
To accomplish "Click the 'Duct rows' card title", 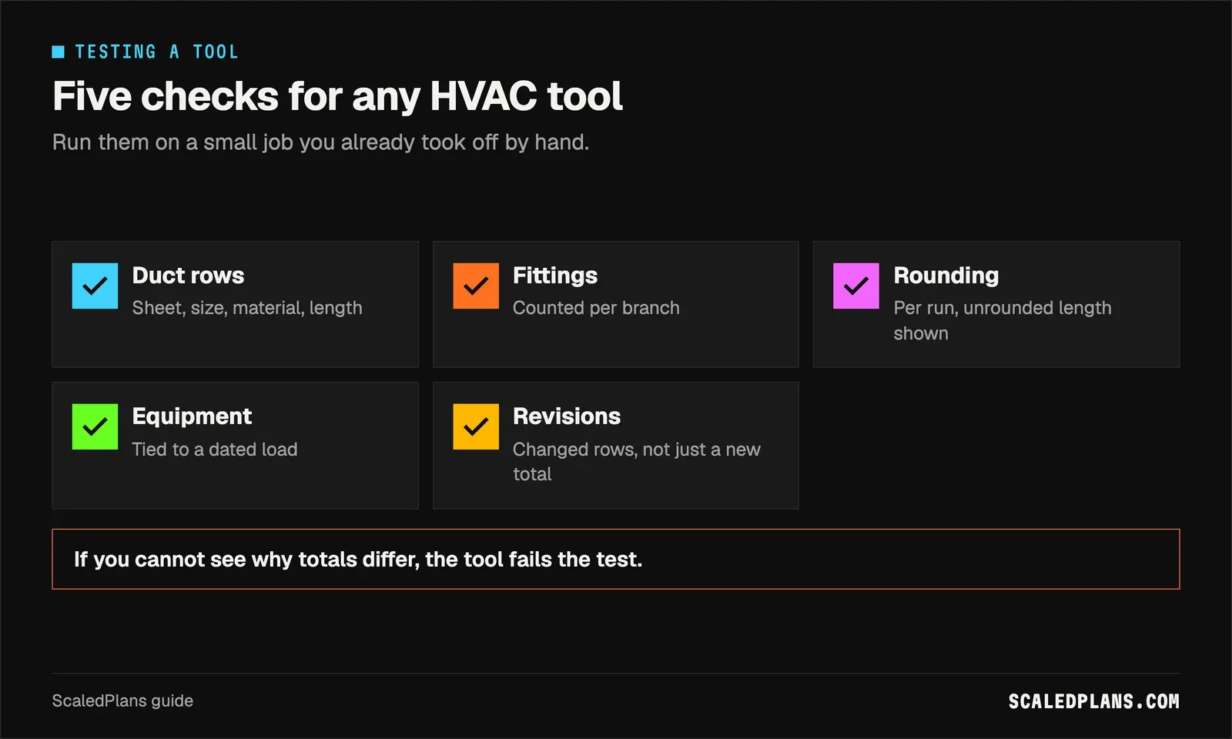I will (x=188, y=276).
